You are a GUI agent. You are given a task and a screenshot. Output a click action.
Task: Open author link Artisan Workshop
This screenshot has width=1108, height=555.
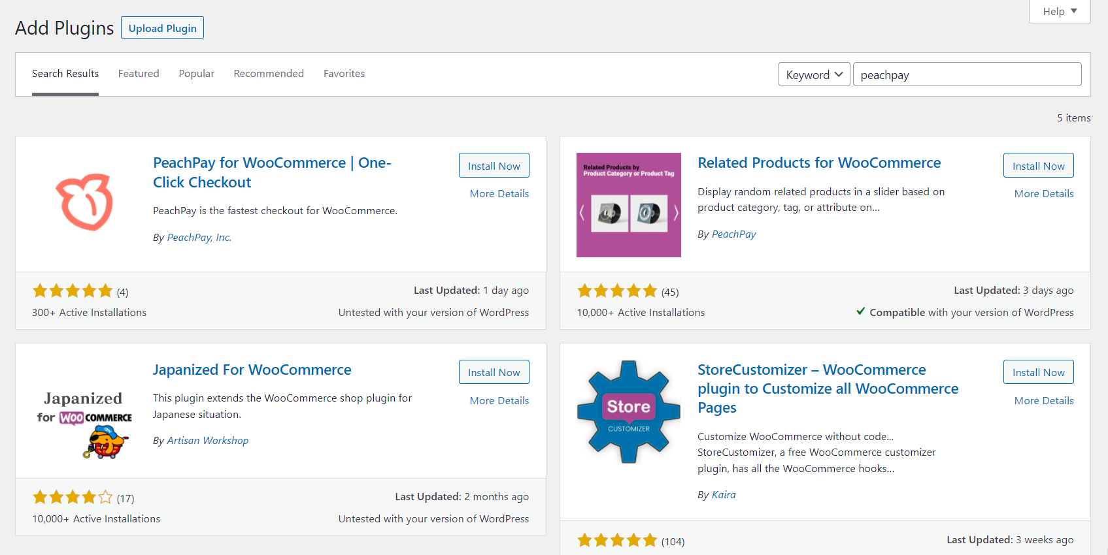coord(208,441)
